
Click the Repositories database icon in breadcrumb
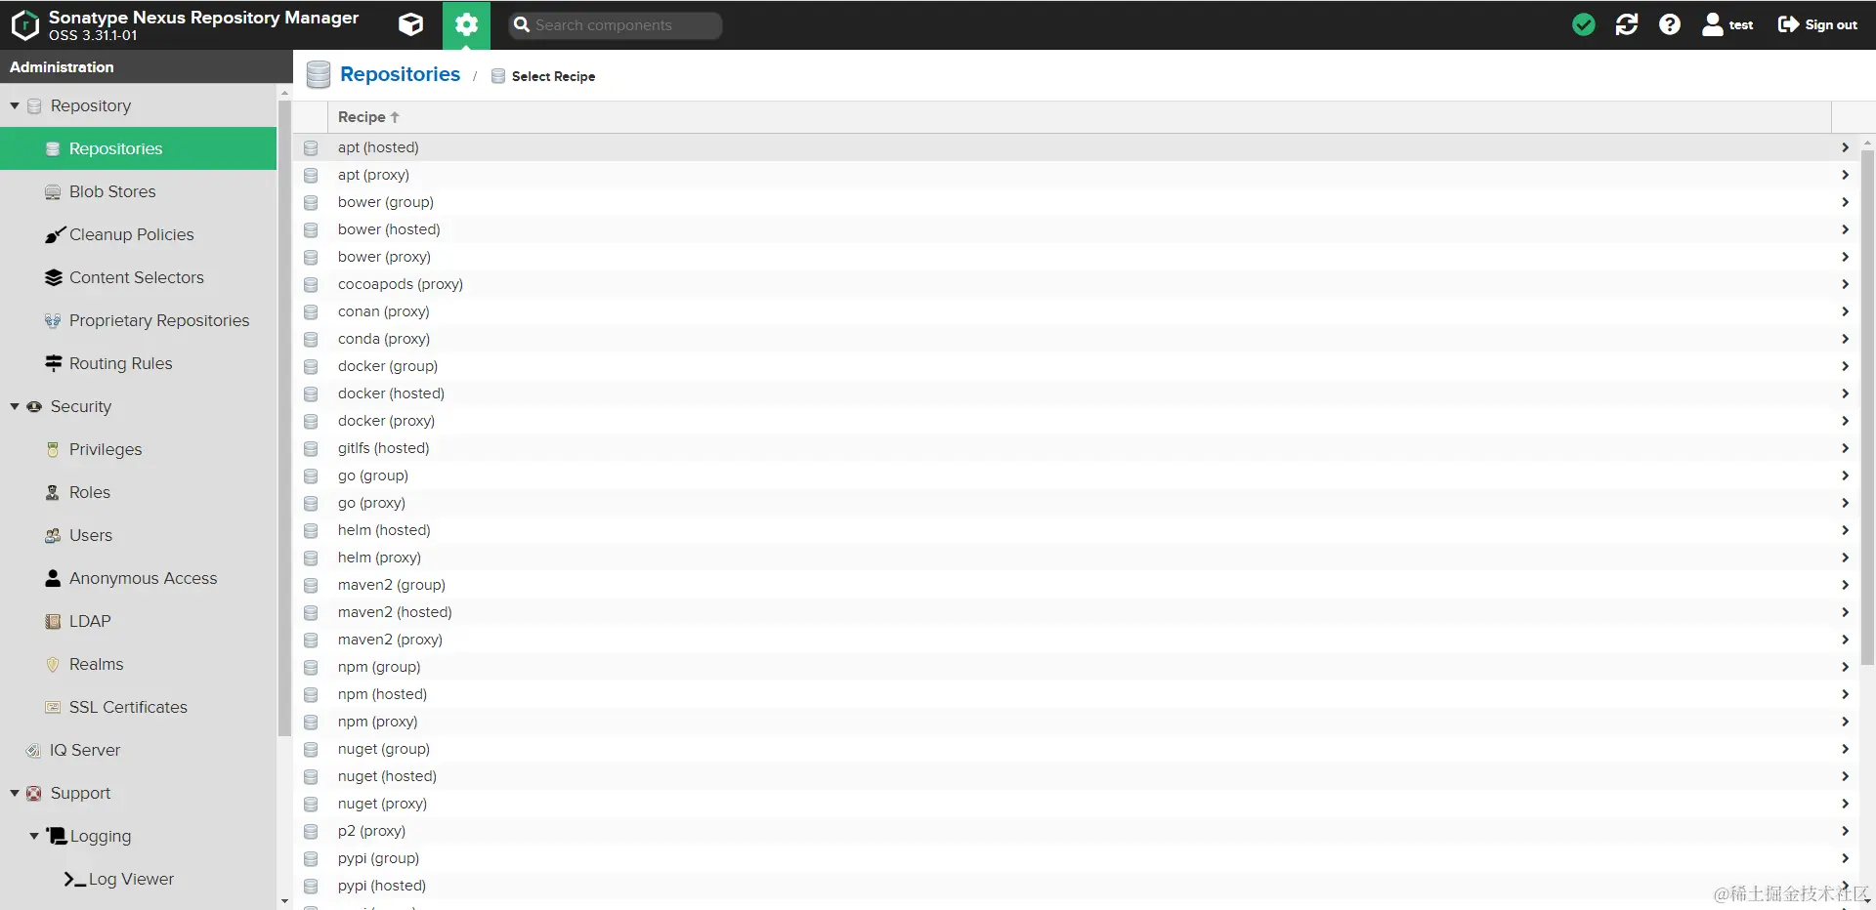[319, 74]
